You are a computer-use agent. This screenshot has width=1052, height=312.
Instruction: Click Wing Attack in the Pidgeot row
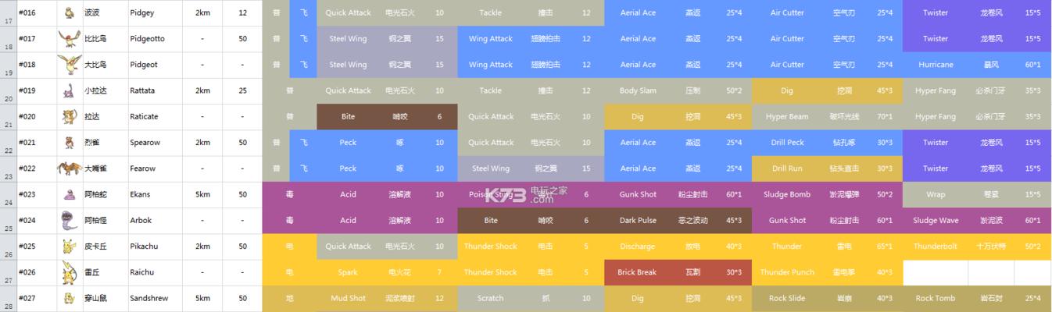coord(491,65)
